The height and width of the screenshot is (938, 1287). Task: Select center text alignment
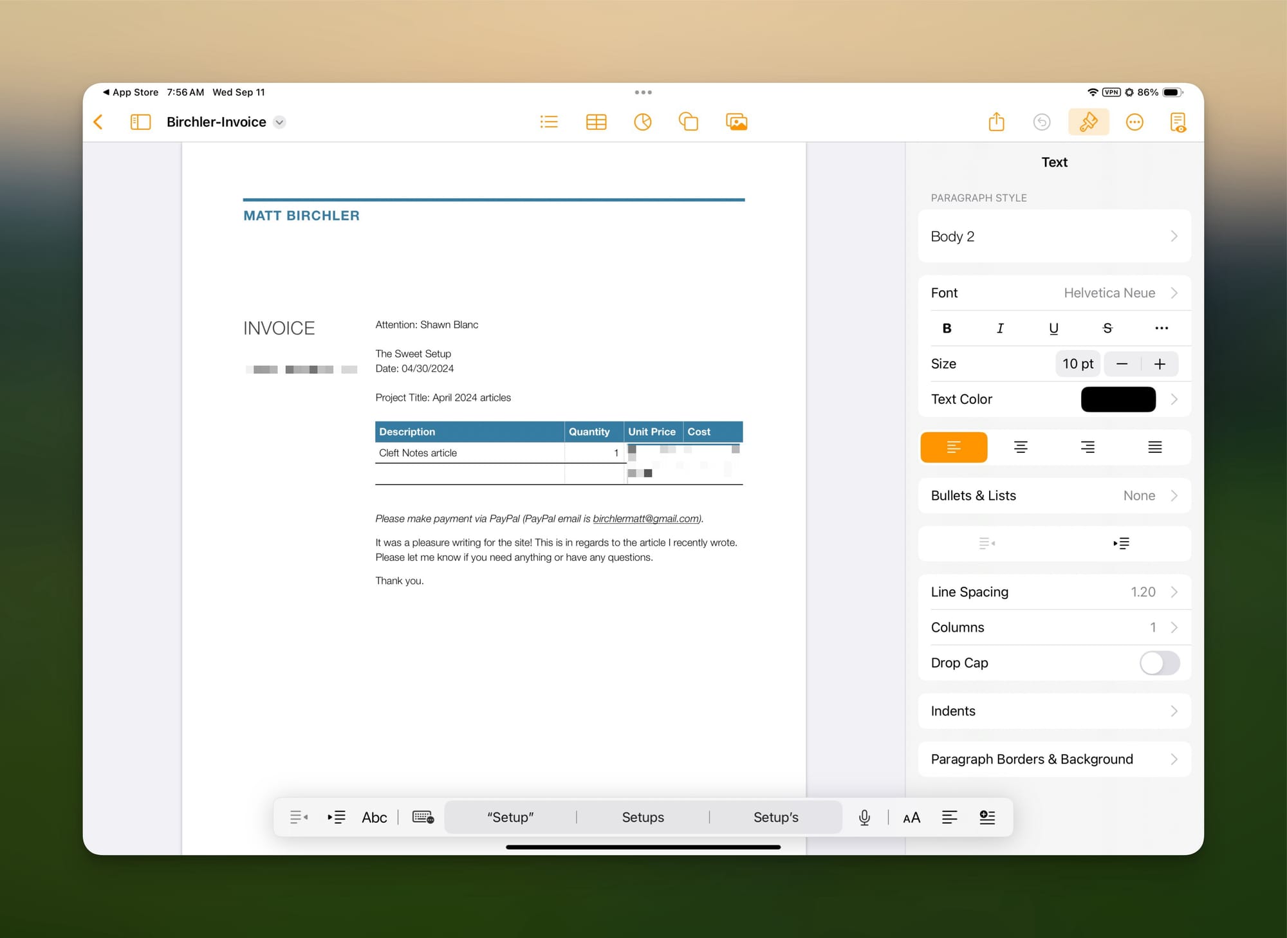(x=1021, y=447)
